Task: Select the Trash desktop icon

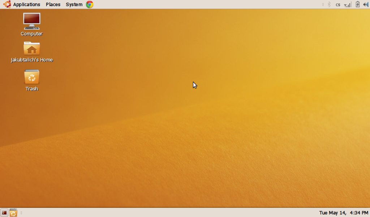Action: (x=32, y=77)
